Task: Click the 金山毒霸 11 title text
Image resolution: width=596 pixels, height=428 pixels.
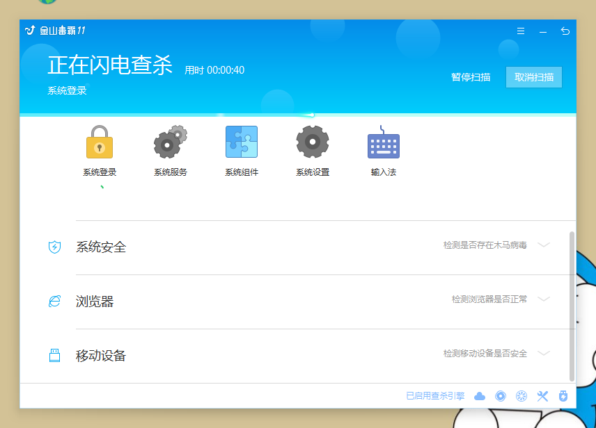Action: pyautogui.click(x=63, y=31)
